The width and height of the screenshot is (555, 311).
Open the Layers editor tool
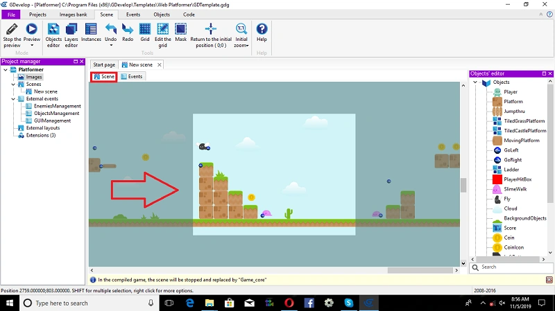tap(71, 35)
